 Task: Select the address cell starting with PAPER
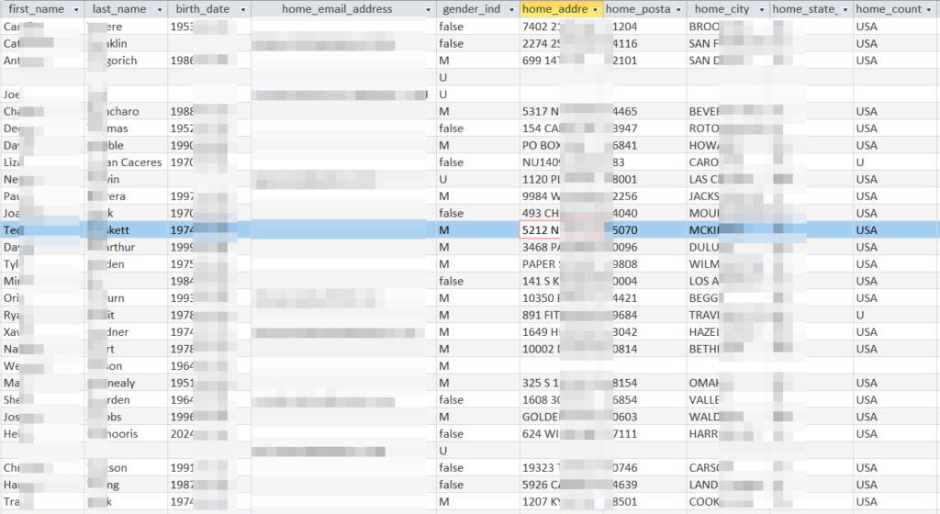[541, 264]
